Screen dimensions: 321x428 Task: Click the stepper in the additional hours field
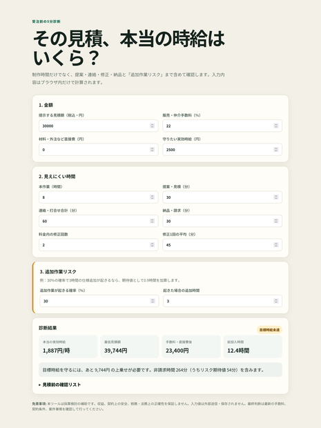276,301
